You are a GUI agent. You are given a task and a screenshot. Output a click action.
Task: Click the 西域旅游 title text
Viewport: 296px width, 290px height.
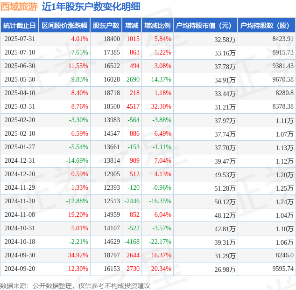point(19,7)
